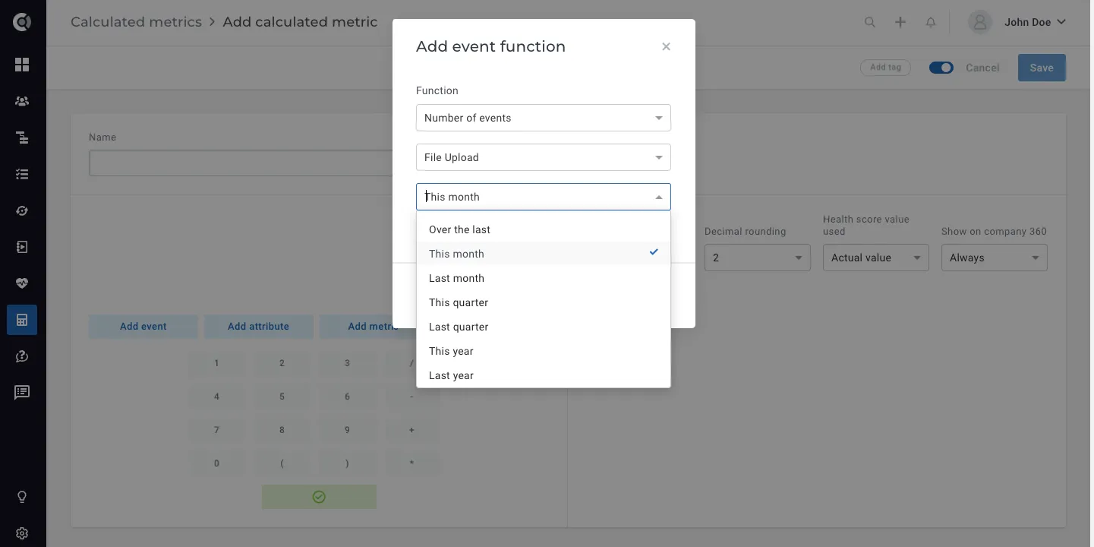This screenshot has height=547, width=1094.
Task: Open the Number of events function dropdown
Action: pos(544,118)
